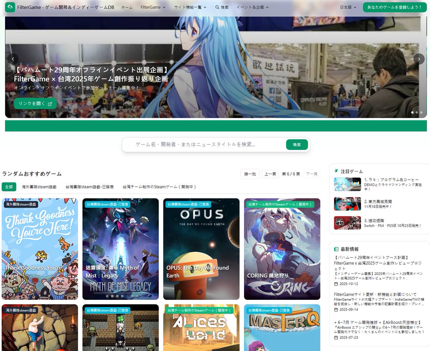This screenshot has width=430, height=351.
Task: Click the green 検索 search button
Action: [x=297, y=144]
